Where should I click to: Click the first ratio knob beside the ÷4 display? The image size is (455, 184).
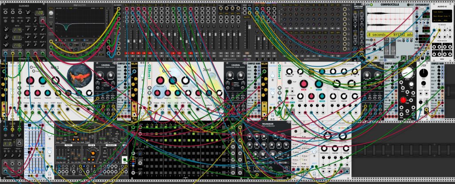5,30
